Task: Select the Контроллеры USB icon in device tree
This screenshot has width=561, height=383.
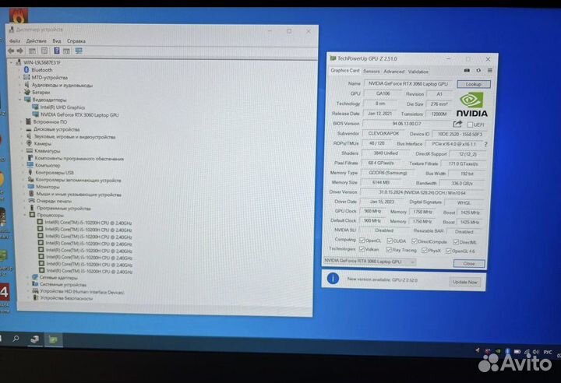Action: tap(30, 172)
